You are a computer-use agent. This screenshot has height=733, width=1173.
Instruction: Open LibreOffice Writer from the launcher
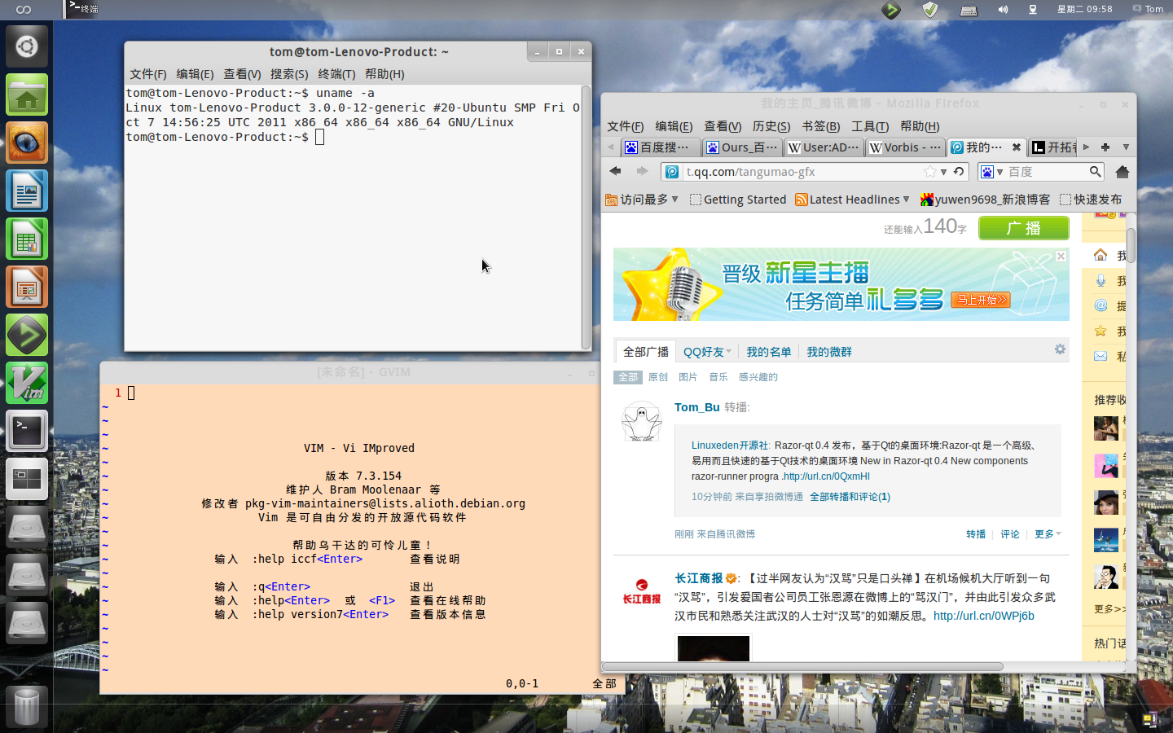click(x=27, y=191)
